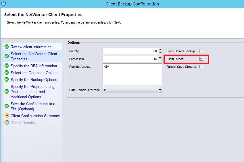Open Select the NetWorker Client Properties step
This screenshot has height=162, width=244.
pos(34,56)
